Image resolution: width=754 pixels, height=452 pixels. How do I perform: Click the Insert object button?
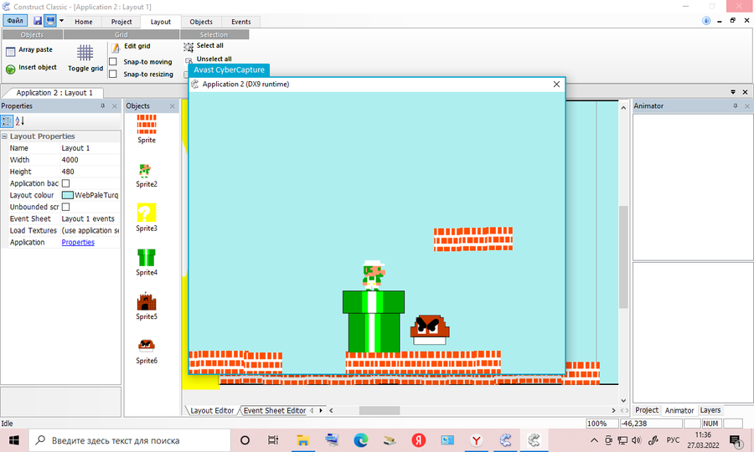[x=31, y=68]
